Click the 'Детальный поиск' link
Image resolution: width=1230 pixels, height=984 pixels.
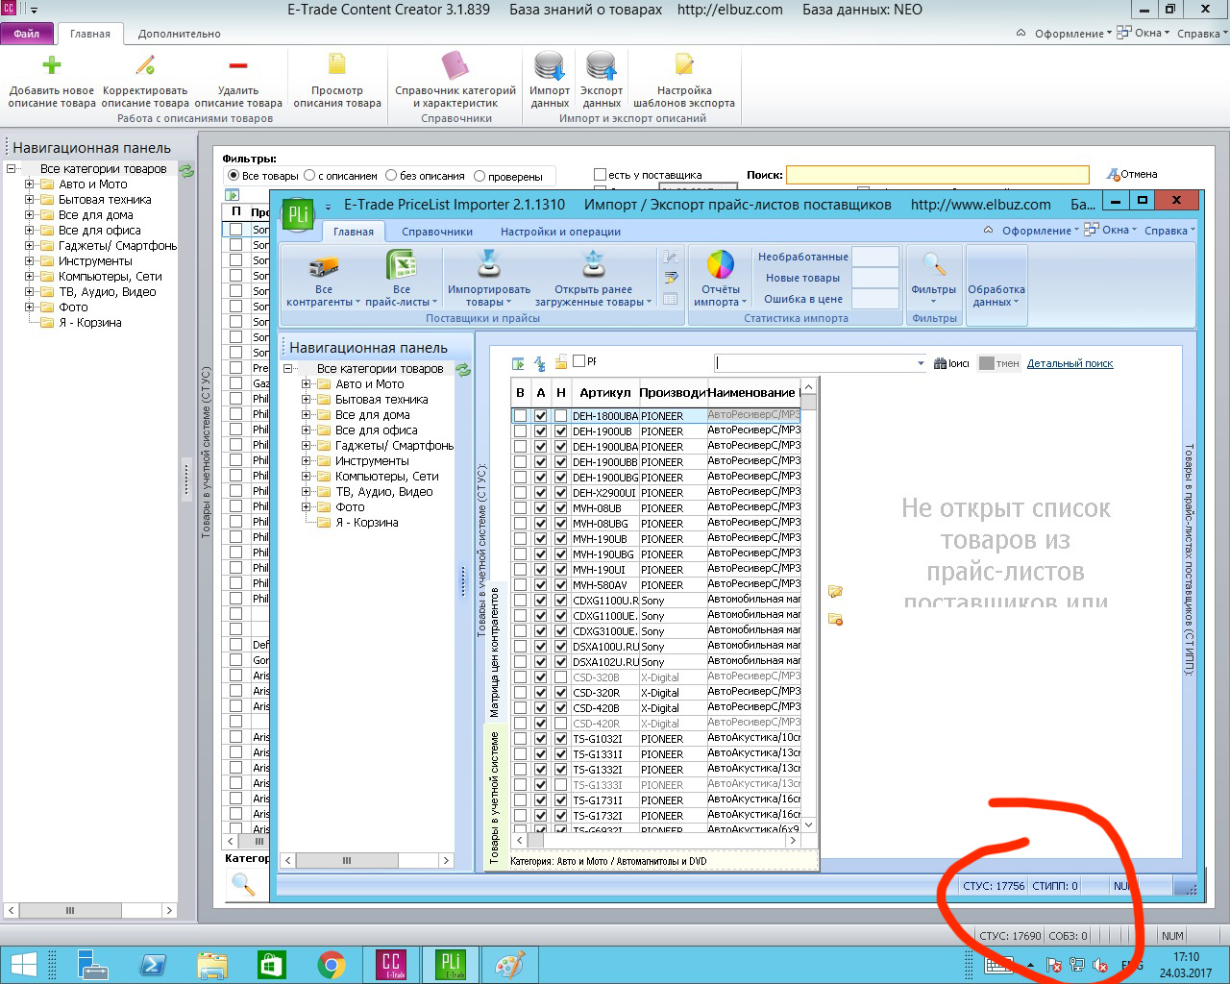click(1070, 363)
